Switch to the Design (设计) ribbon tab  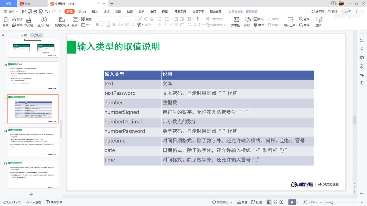(106, 11)
